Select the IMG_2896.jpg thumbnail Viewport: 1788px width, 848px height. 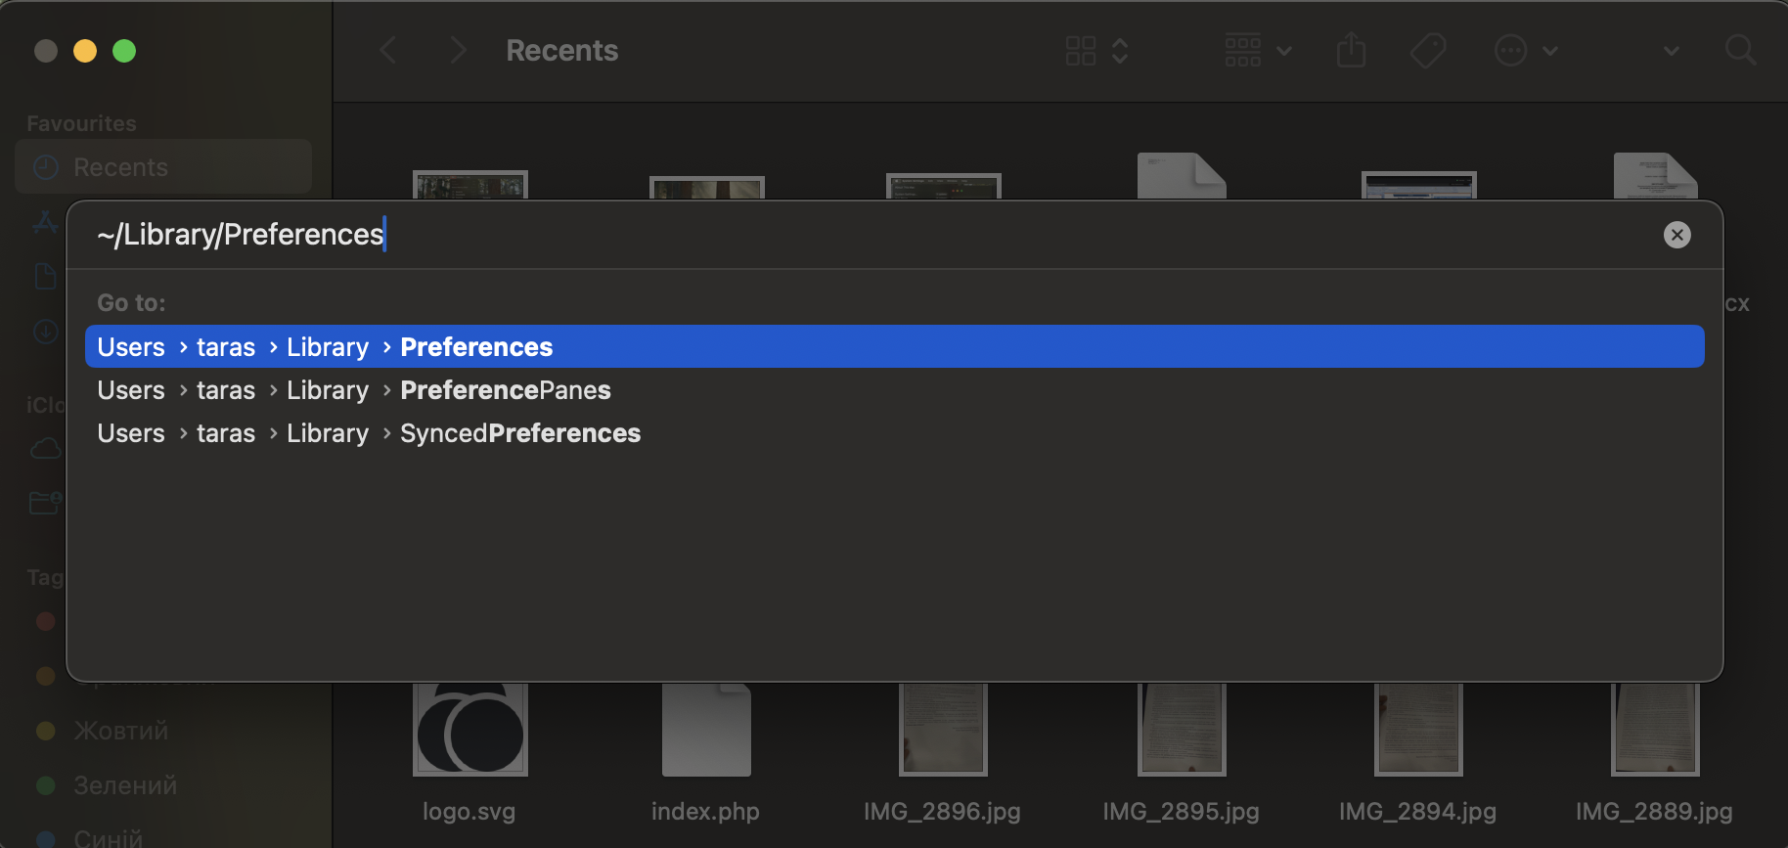pyautogui.click(x=943, y=730)
